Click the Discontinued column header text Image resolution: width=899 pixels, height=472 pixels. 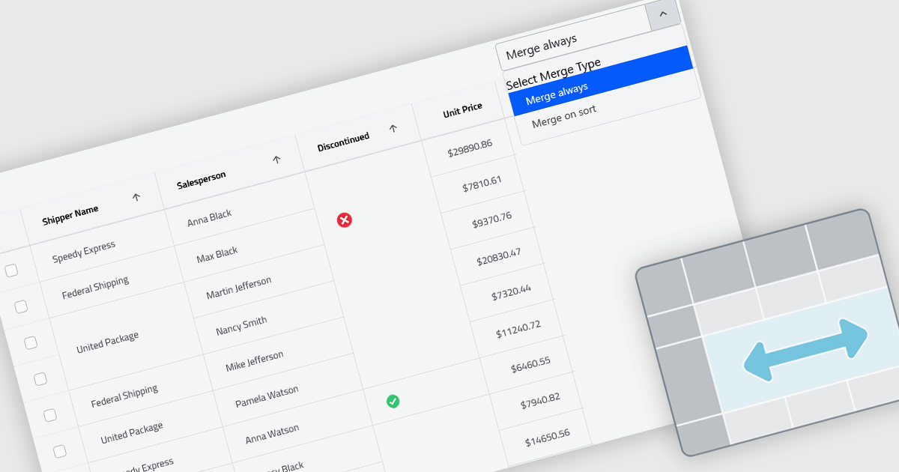[343, 142]
